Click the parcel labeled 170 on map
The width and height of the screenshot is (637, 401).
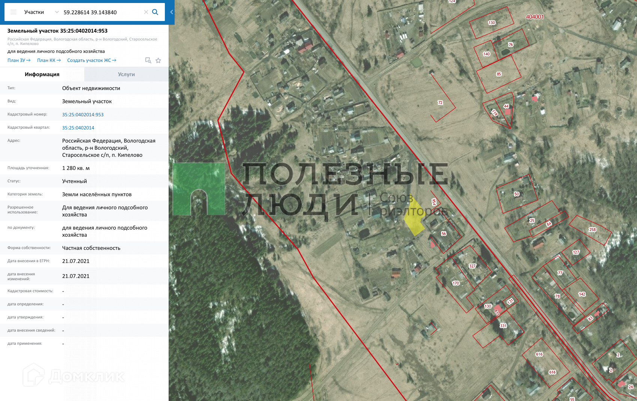(x=456, y=283)
